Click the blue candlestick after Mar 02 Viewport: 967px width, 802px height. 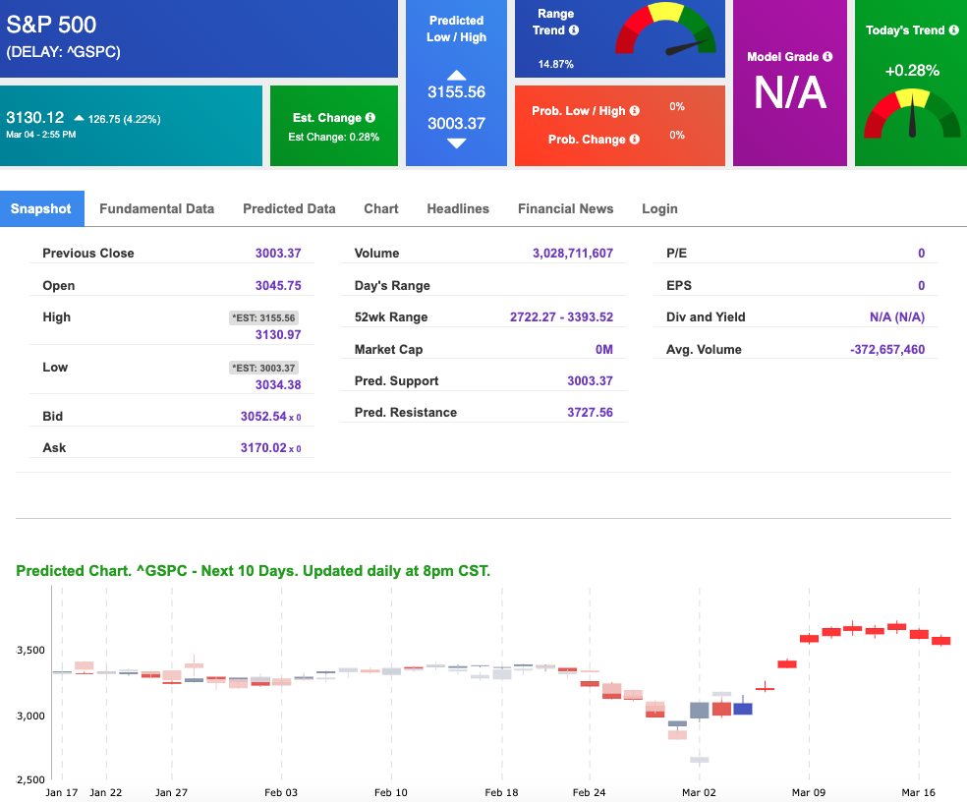[743, 709]
